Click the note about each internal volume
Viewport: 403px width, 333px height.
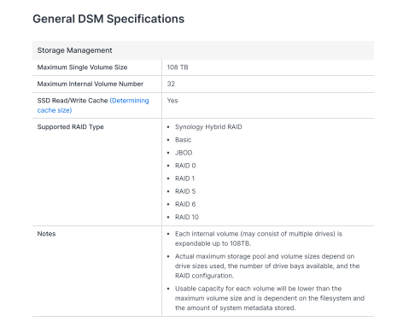click(259, 238)
